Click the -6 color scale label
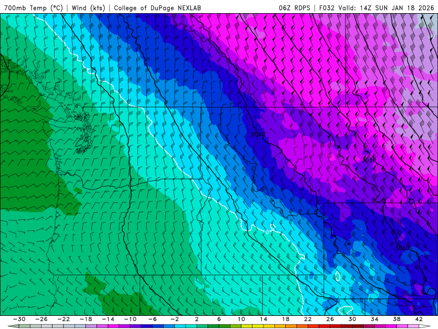The height and width of the screenshot is (329, 438). (x=153, y=319)
